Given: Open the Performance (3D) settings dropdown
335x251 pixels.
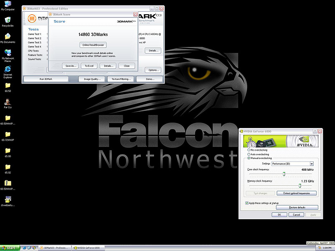Looking at the screenshot, I should click(x=292, y=164).
